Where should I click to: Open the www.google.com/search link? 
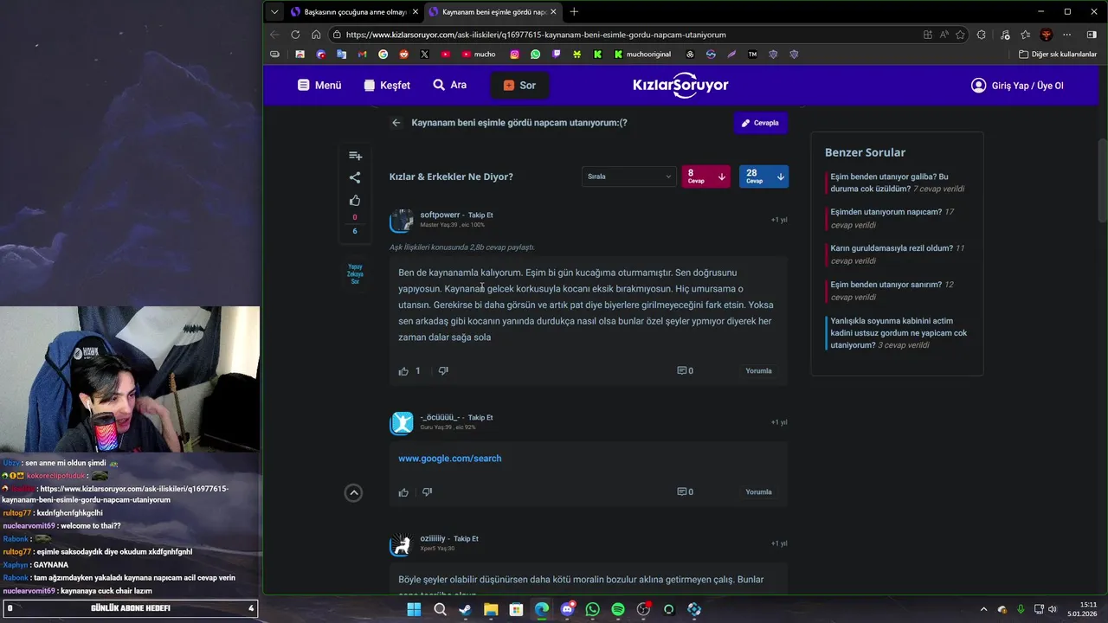(x=450, y=459)
